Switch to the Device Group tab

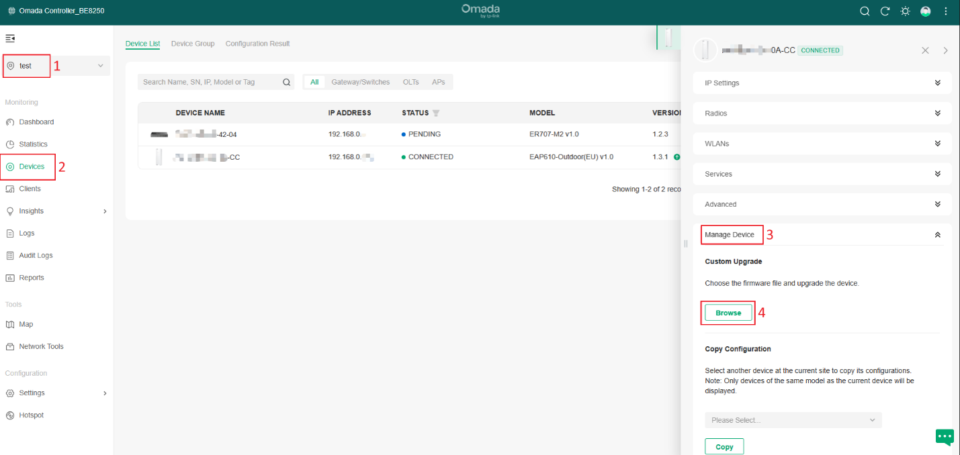tap(193, 44)
